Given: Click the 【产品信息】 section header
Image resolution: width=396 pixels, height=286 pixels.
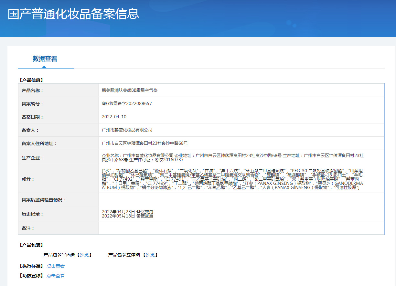Looking at the screenshot, I should pos(31,79).
